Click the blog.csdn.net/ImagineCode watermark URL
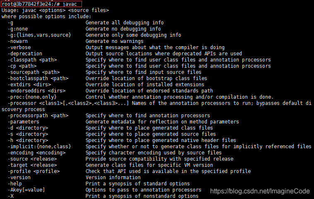The height and width of the screenshot is (199, 314). coord(260,191)
